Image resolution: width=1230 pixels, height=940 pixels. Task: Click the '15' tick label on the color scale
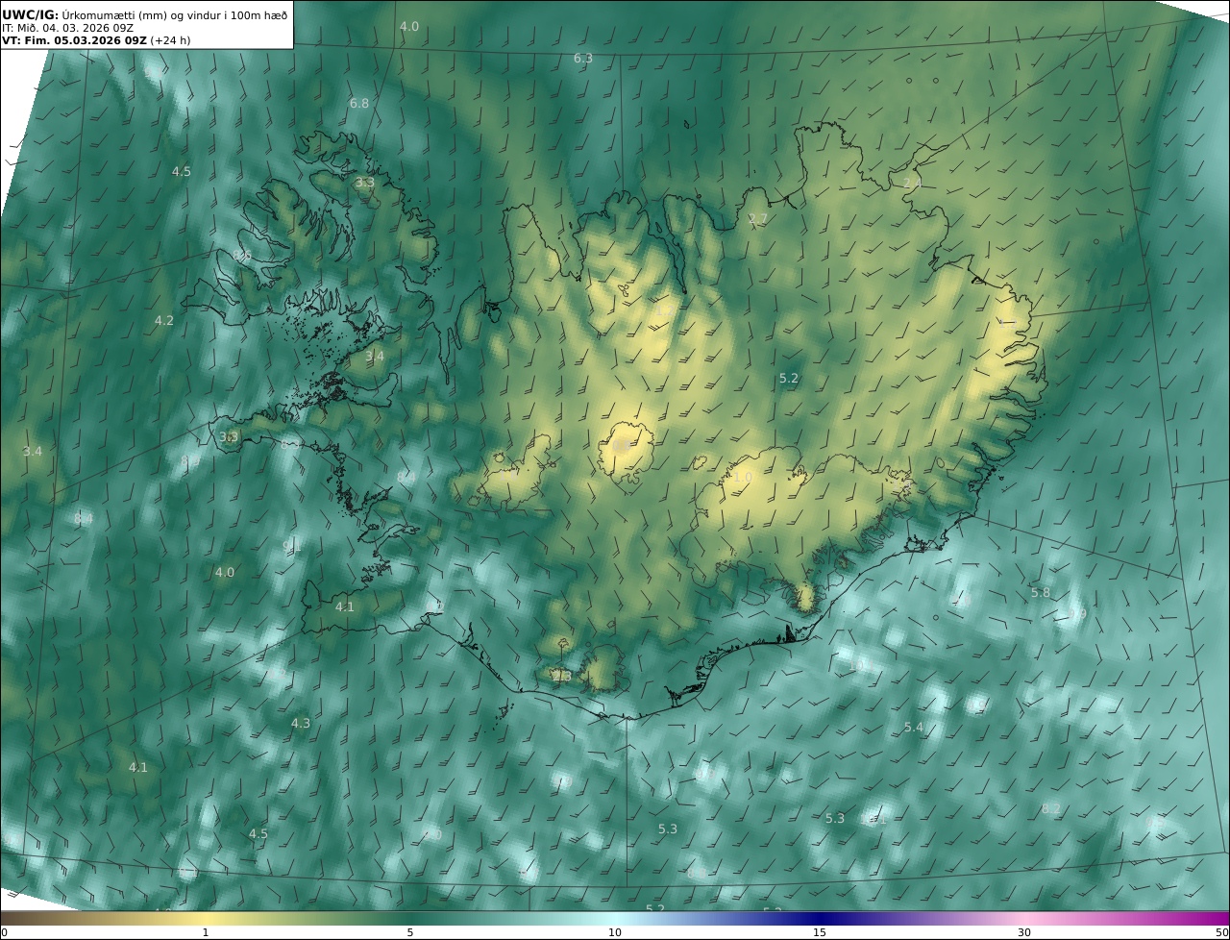pyautogui.click(x=820, y=932)
